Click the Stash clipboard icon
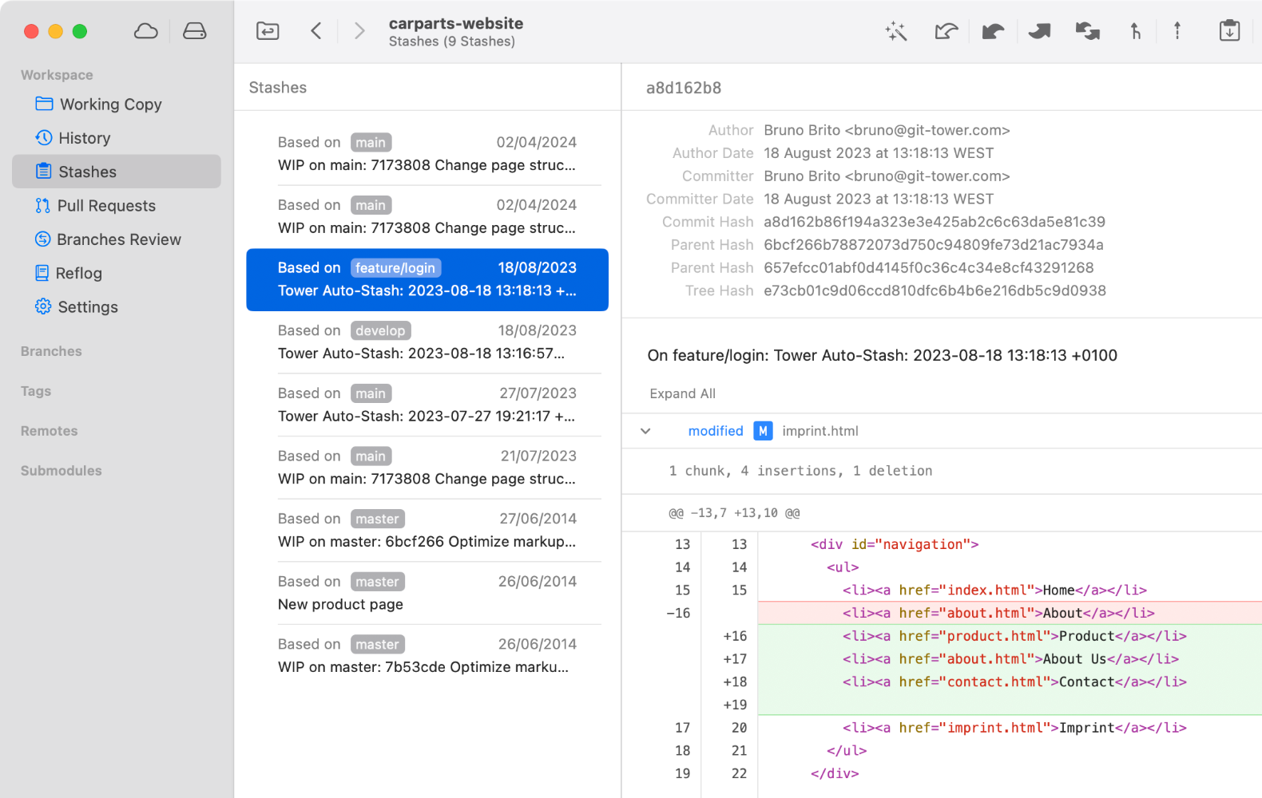The image size is (1262, 798). [1229, 32]
